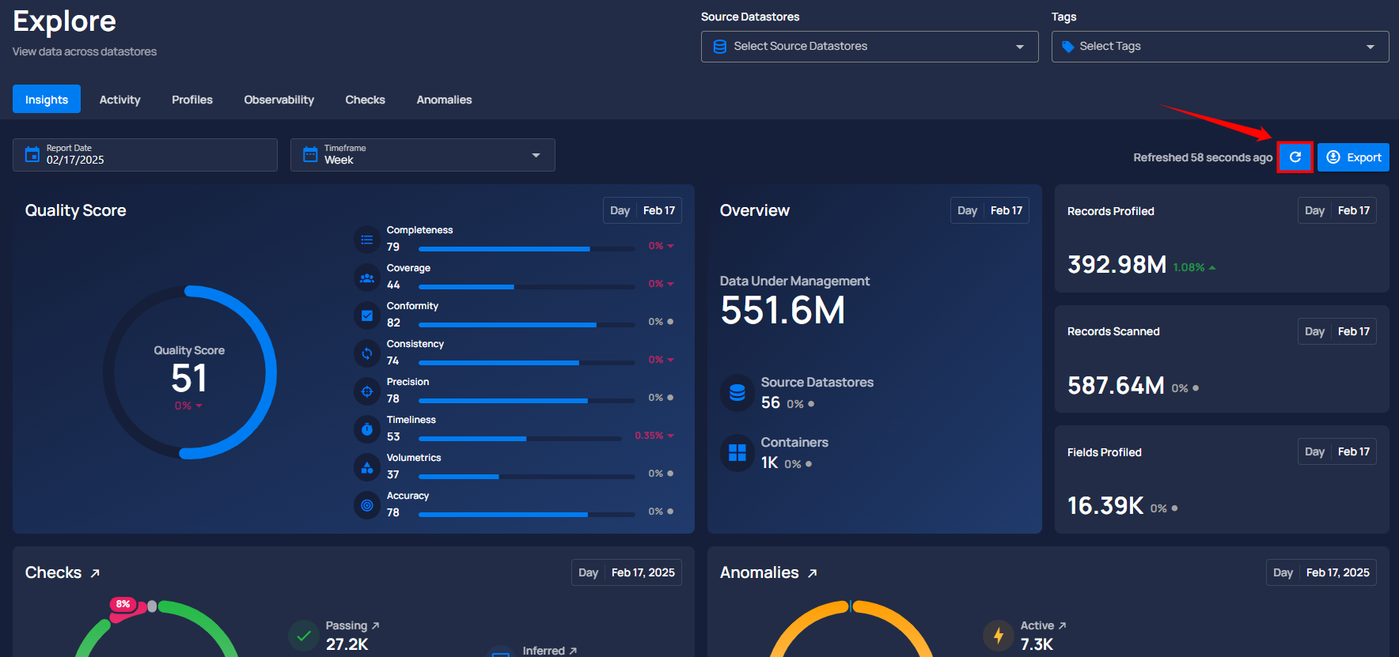Click the 587.64M Records Scanned value
The image size is (1399, 657).
[x=1116, y=385]
